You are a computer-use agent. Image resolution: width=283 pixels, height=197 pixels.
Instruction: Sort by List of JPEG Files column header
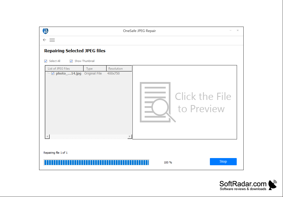point(64,69)
